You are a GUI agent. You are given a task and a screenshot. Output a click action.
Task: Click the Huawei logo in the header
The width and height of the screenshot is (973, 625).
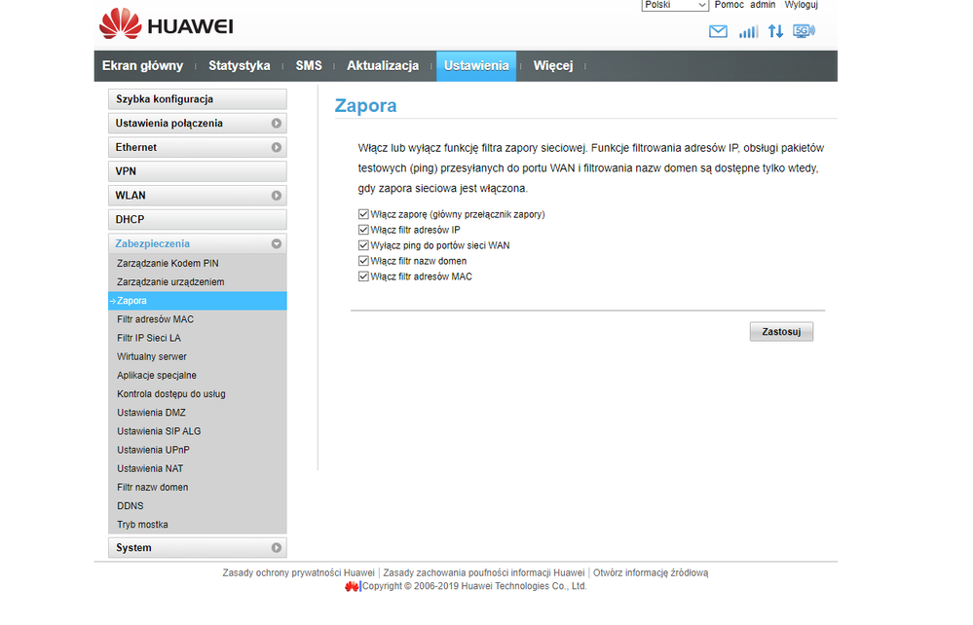[167, 24]
